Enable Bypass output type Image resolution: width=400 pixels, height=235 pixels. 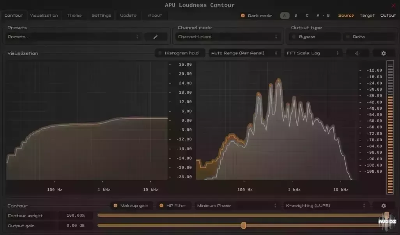click(315, 37)
